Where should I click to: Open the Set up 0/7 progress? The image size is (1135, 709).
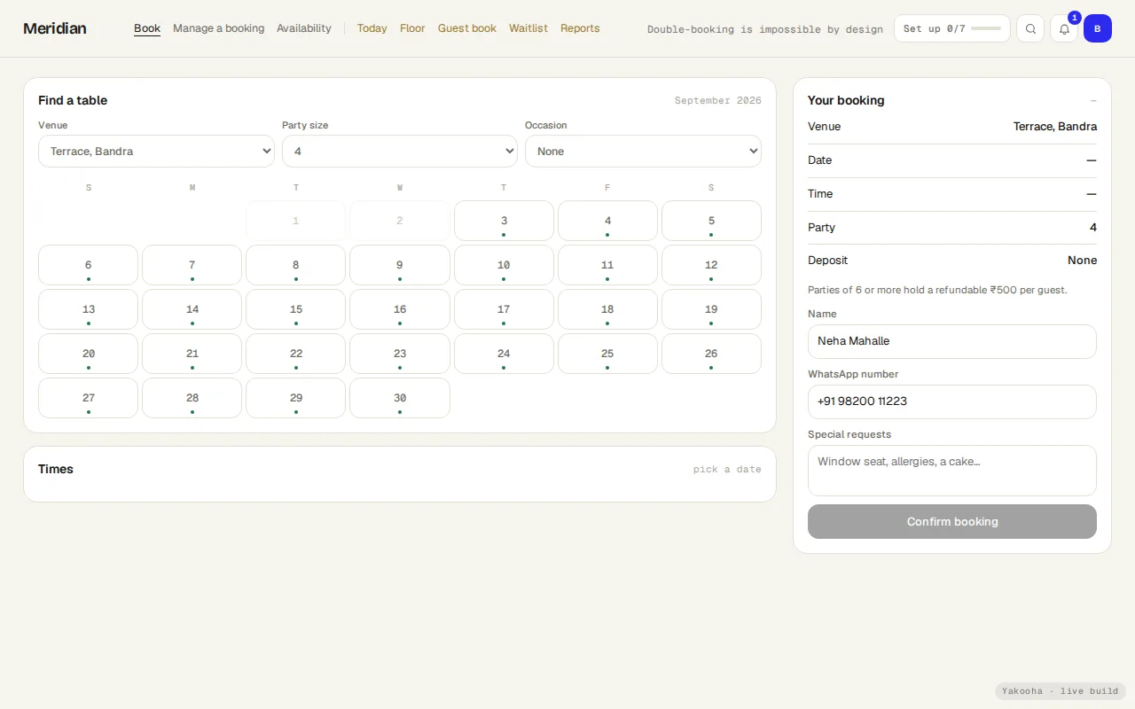pyautogui.click(x=952, y=28)
